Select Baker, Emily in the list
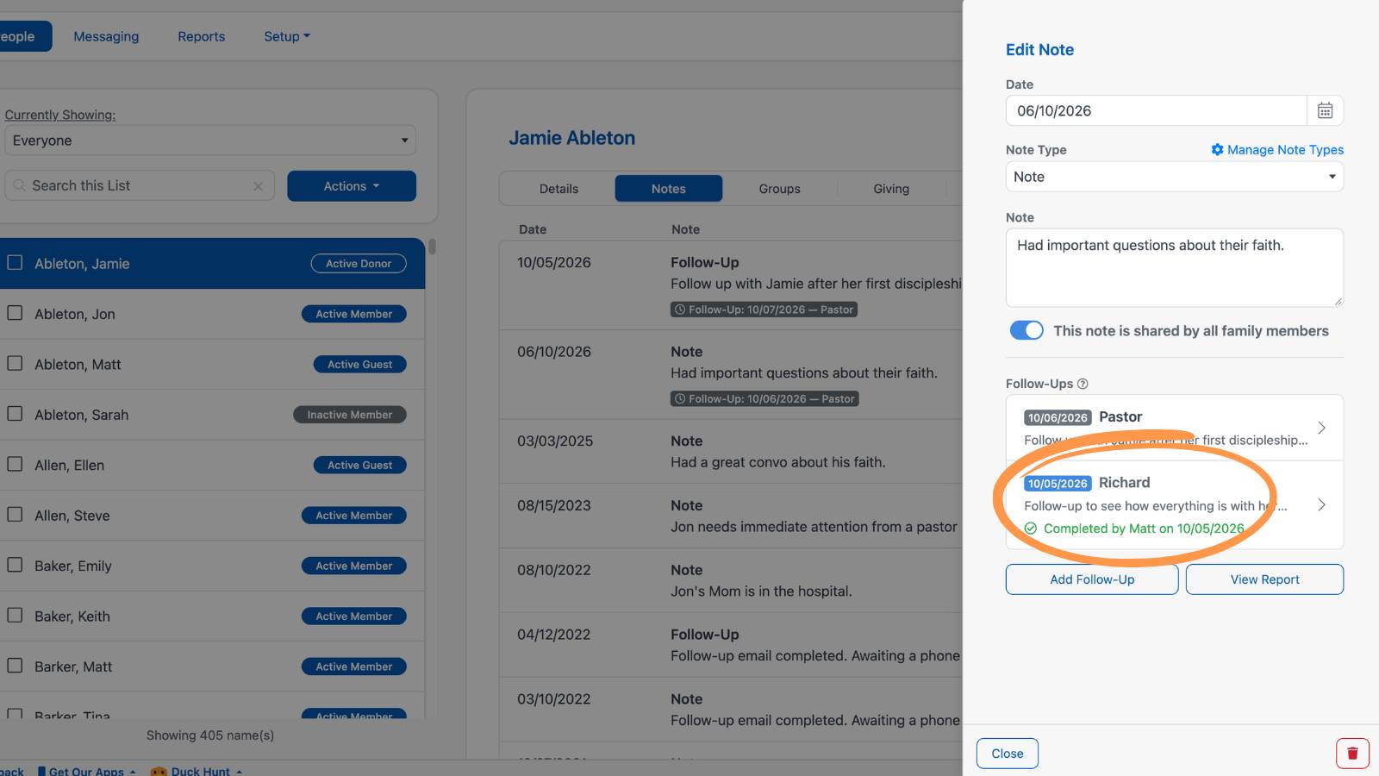This screenshot has height=776, width=1379. pos(212,566)
